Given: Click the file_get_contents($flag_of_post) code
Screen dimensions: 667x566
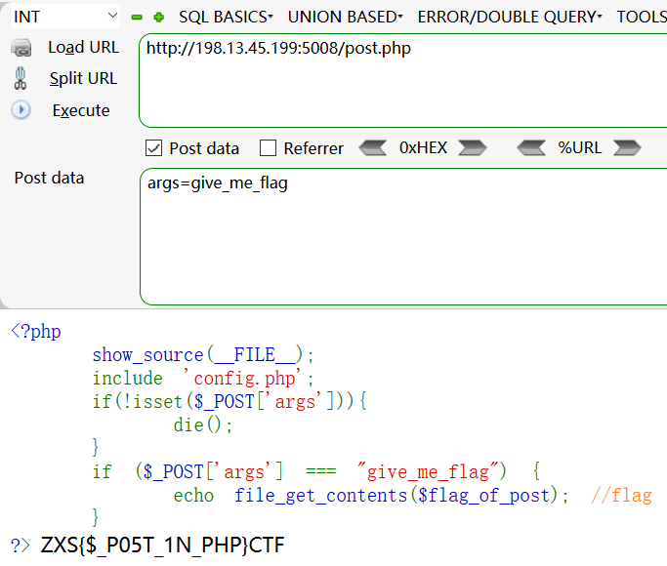Looking at the screenshot, I should click(x=400, y=496).
